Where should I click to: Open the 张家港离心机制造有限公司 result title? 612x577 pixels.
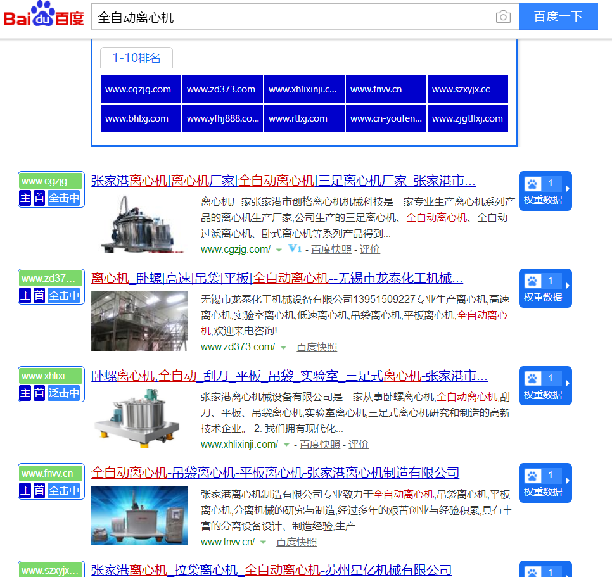(x=275, y=473)
